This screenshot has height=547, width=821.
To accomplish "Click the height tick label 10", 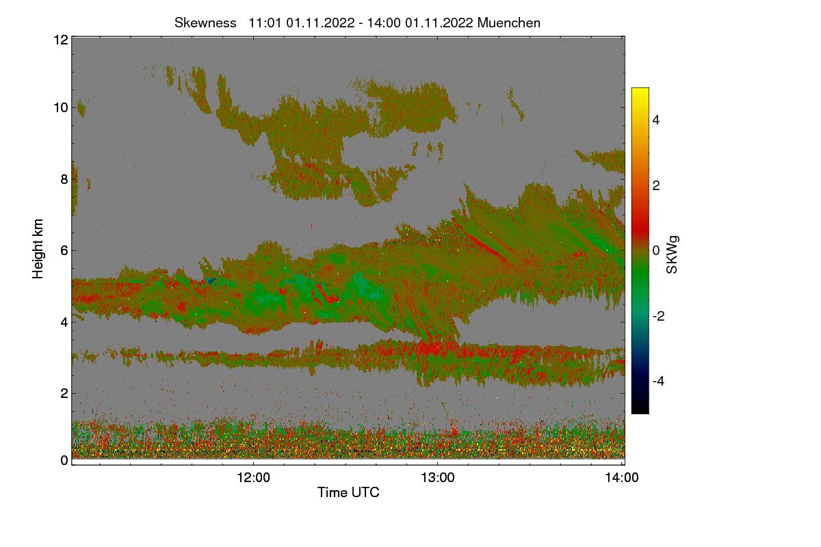I will pos(60,107).
